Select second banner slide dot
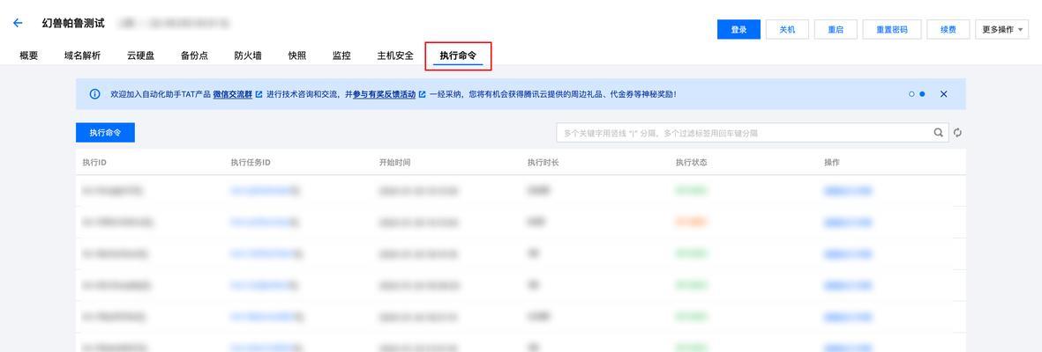 (x=922, y=94)
